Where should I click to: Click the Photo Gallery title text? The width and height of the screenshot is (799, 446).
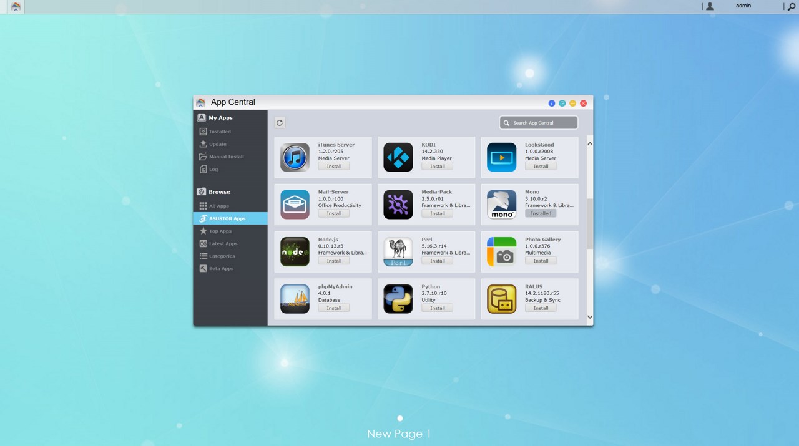(x=543, y=240)
